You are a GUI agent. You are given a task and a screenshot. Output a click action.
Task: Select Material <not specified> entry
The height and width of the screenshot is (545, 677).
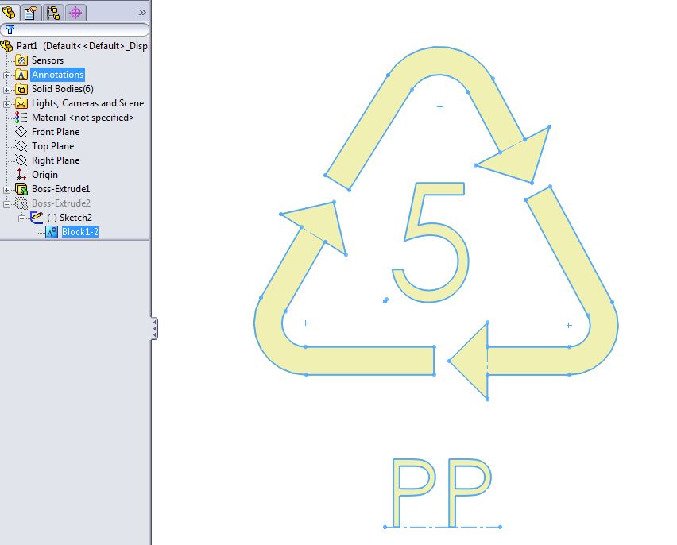coord(83,118)
